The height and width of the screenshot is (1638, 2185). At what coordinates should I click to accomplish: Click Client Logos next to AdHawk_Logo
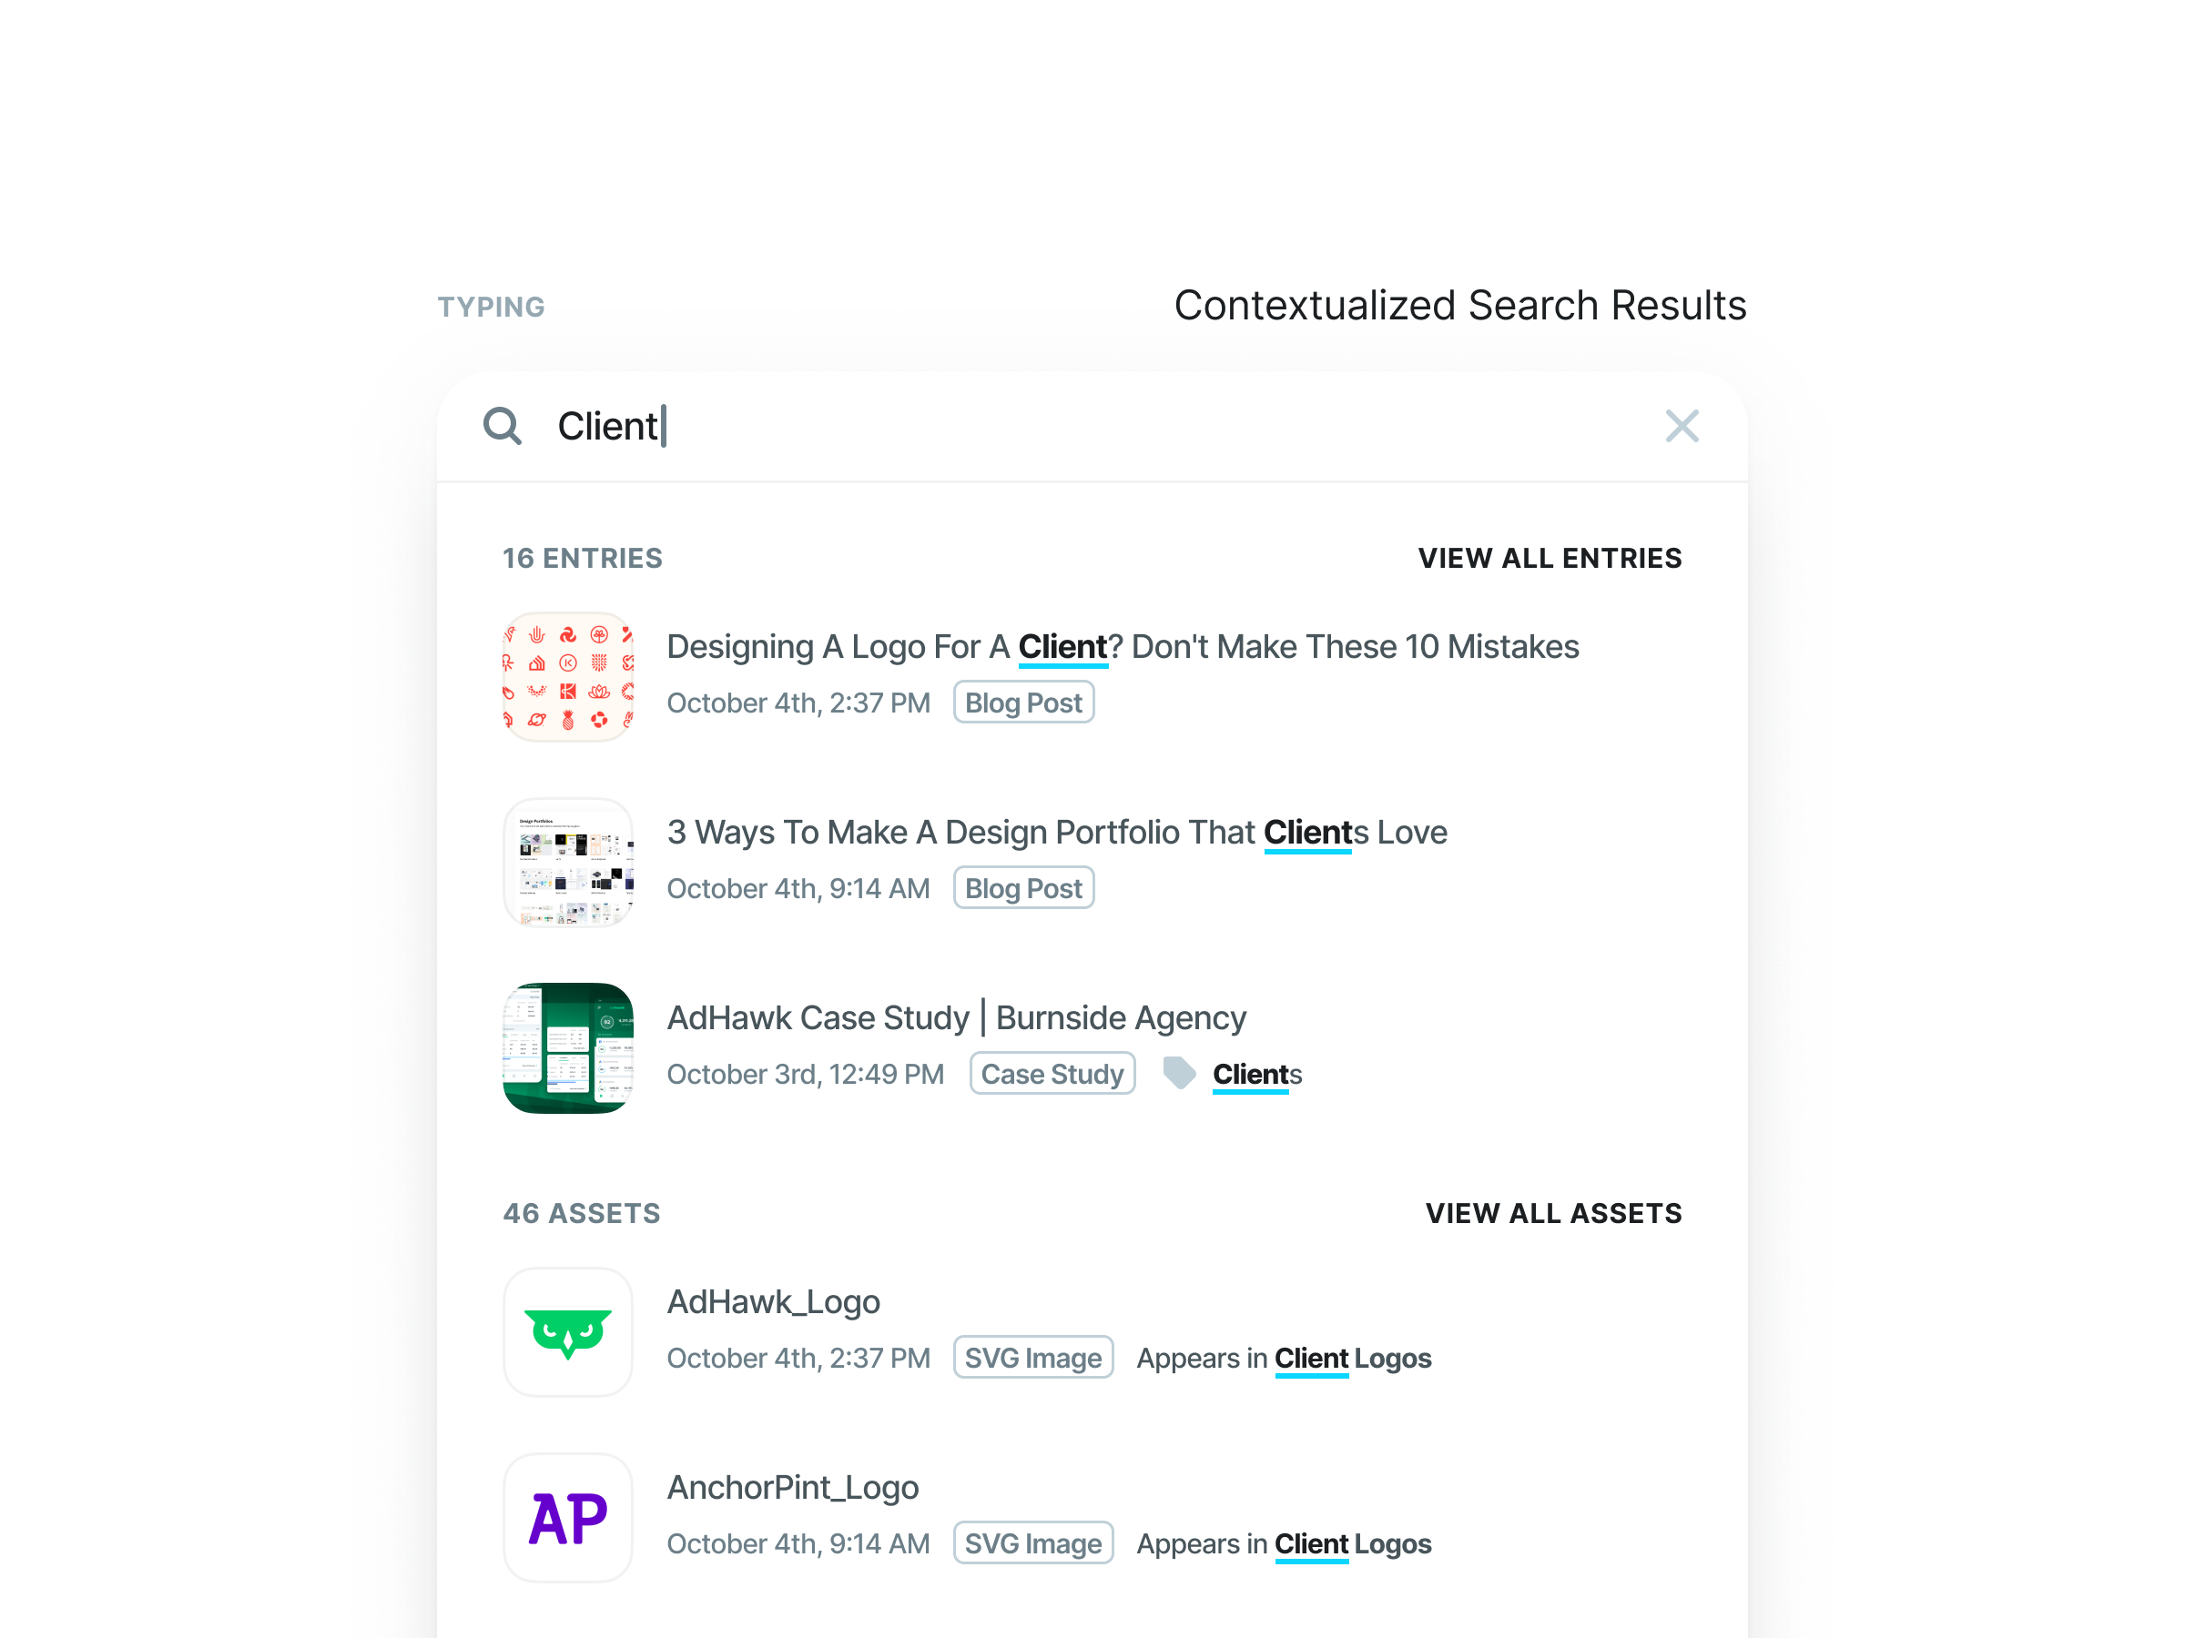point(1352,1358)
